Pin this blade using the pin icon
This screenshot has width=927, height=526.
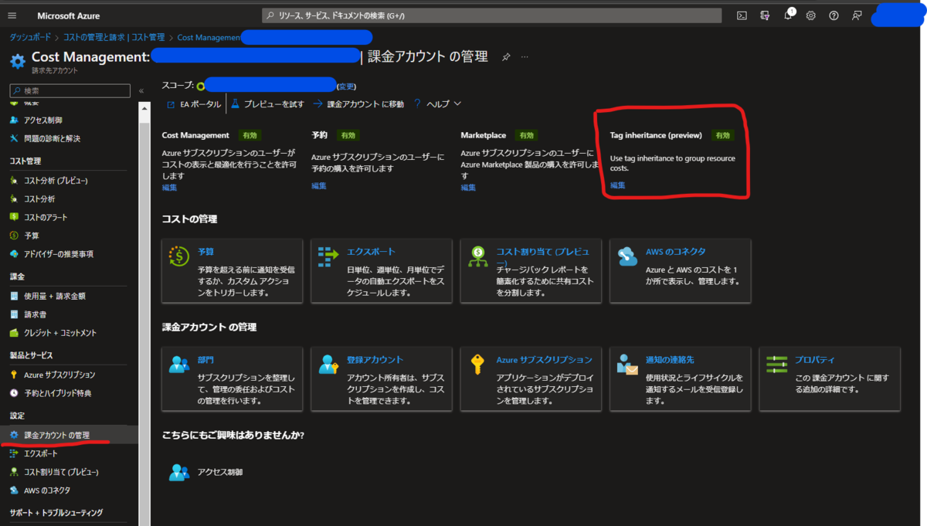[506, 57]
